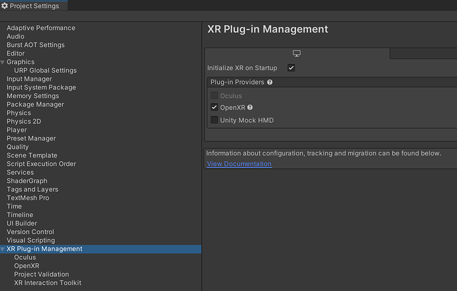457x291 pixels.
Task: Select Script Execution Order settings
Action: 41,164
